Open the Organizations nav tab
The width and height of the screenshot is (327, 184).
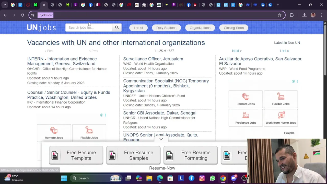point(200,28)
